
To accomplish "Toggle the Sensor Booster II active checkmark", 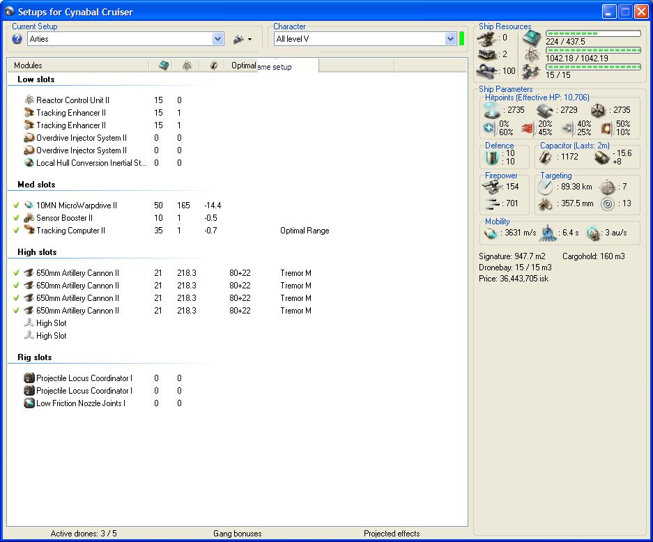I will pyautogui.click(x=16, y=217).
